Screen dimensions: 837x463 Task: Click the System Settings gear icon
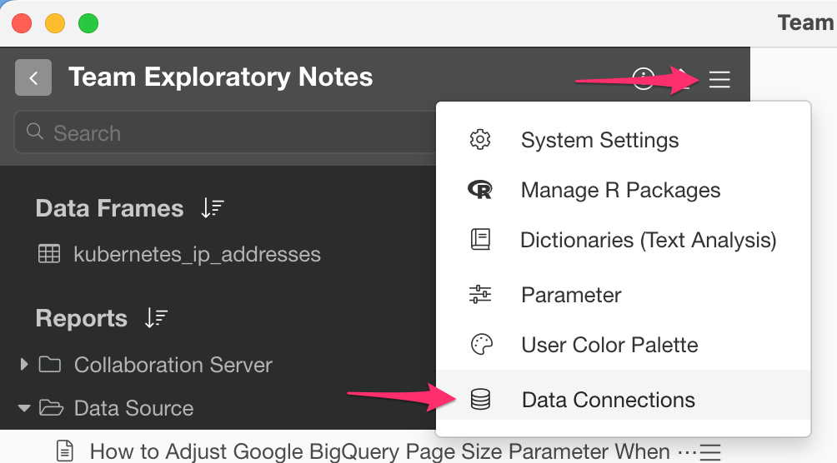480,140
